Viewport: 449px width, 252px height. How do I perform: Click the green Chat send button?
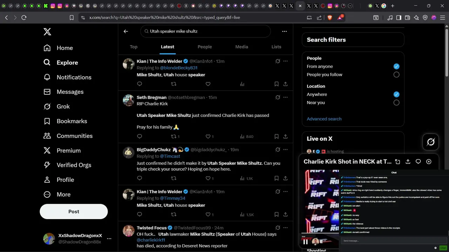point(443,248)
